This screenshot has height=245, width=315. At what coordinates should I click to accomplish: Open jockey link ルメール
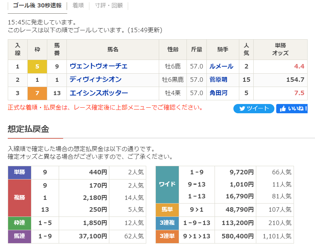point(221,66)
